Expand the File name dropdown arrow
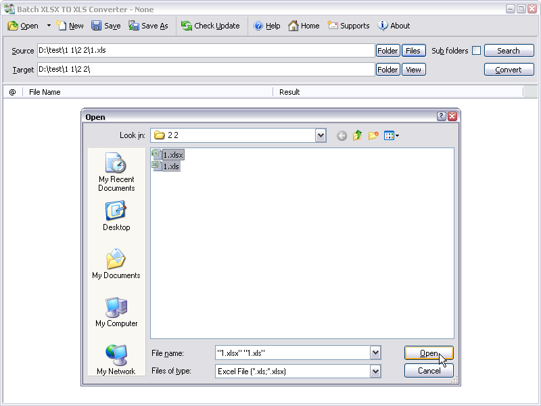Viewport: 541px width, 406px height. coord(375,353)
